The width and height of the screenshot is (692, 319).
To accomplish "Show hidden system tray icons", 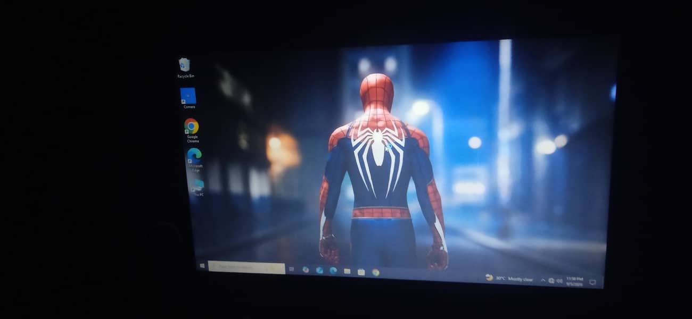I will pyautogui.click(x=543, y=280).
